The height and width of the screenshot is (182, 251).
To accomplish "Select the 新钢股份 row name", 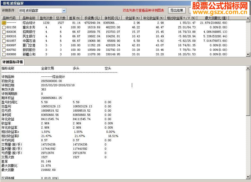I will coord(29,50).
